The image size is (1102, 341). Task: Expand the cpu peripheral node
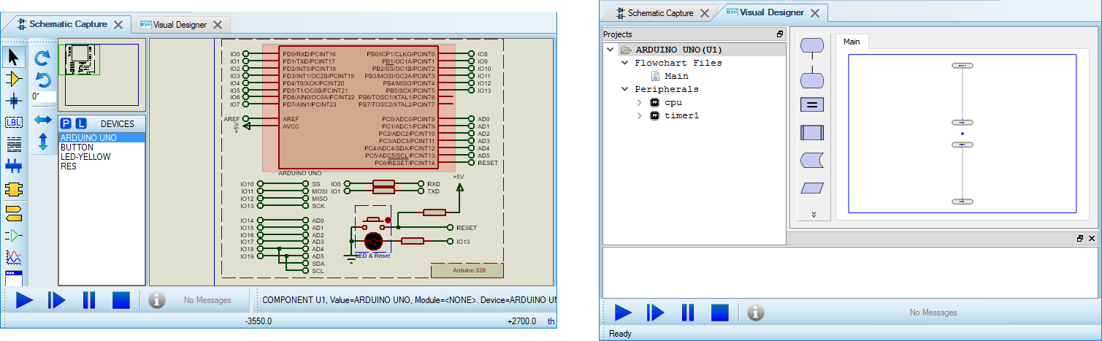click(x=640, y=103)
